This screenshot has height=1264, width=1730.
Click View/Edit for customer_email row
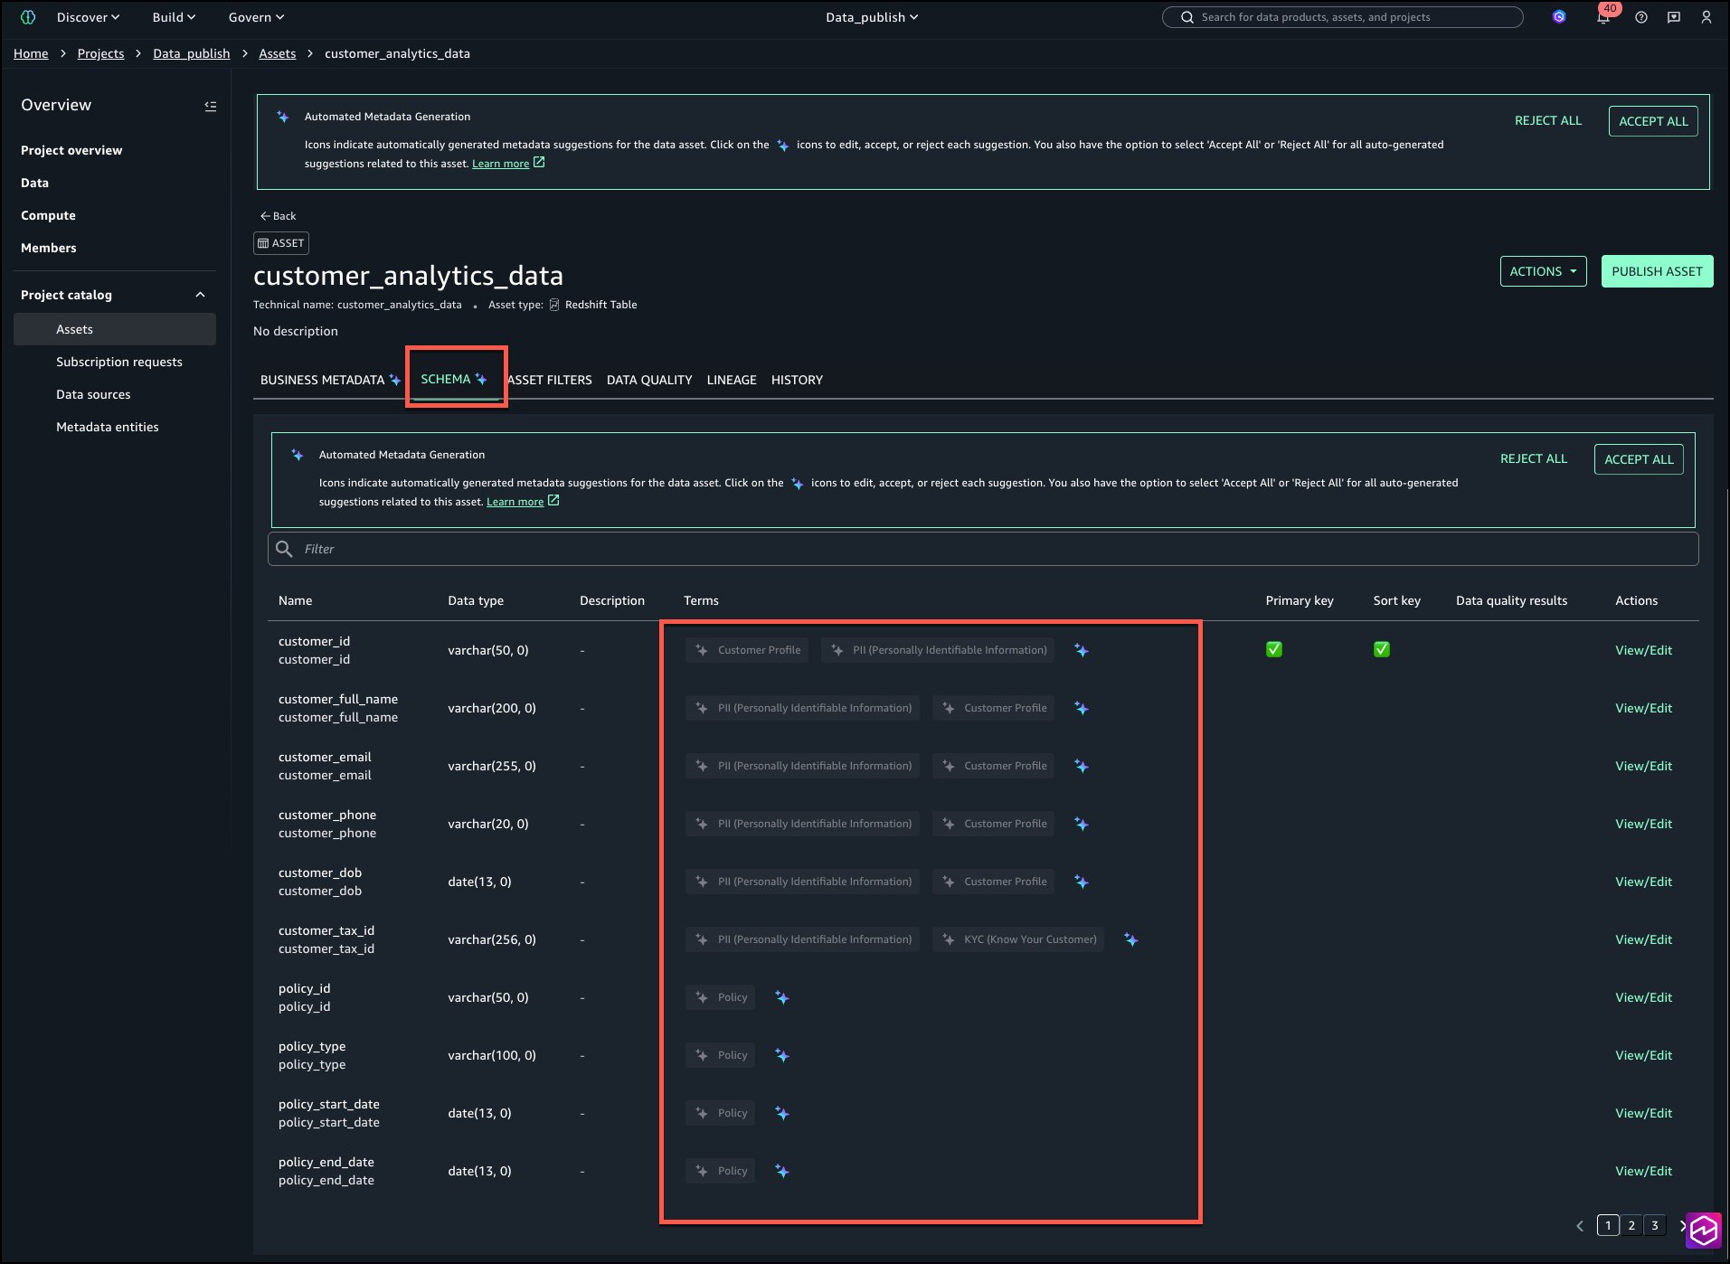pos(1643,766)
